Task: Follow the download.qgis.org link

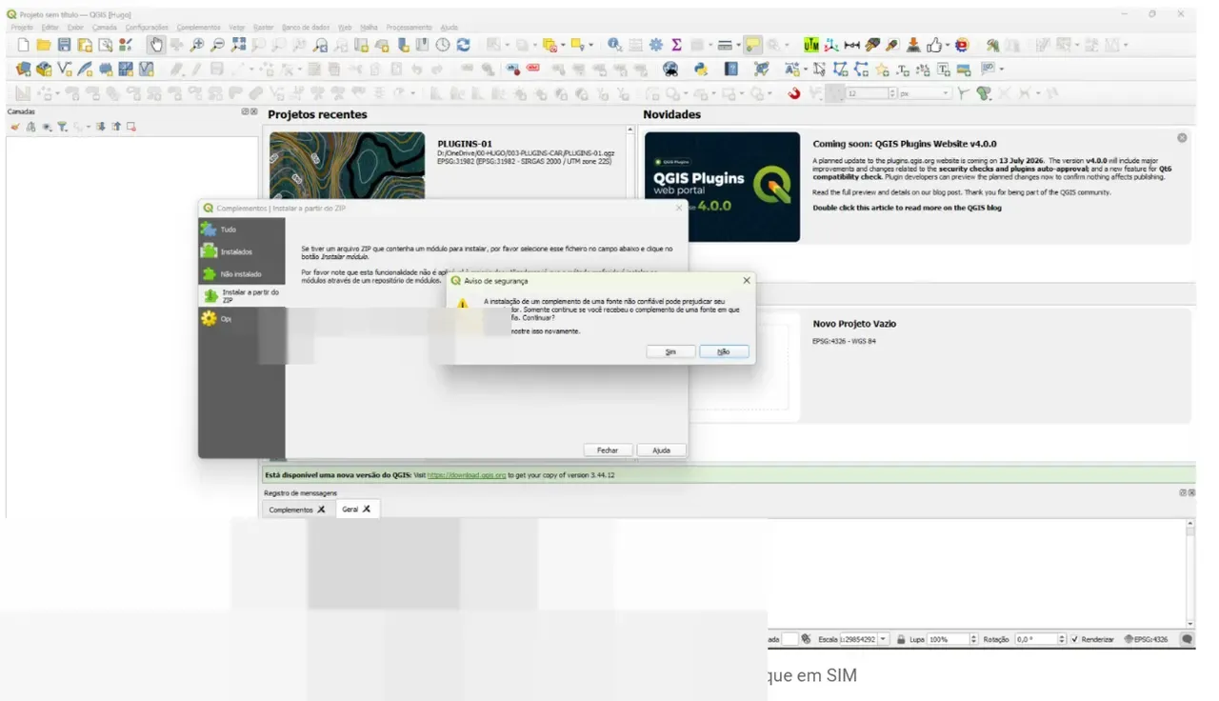Action: pos(467,474)
